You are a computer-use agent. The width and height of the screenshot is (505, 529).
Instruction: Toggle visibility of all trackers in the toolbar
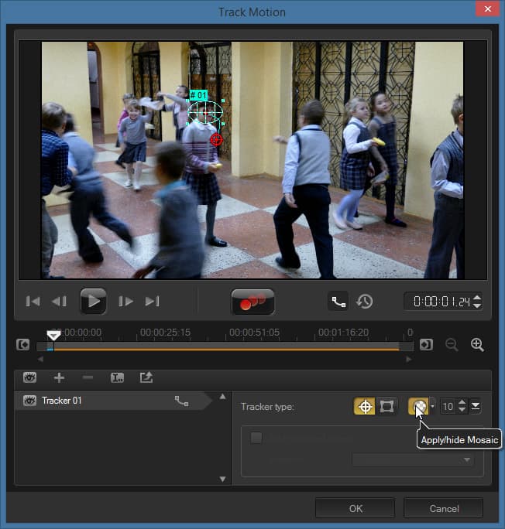[29, 377]
